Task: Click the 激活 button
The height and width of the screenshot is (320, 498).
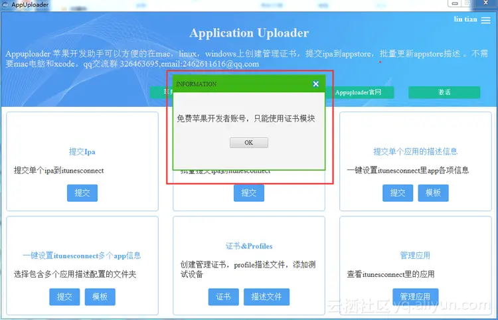Action: point(444,92)
